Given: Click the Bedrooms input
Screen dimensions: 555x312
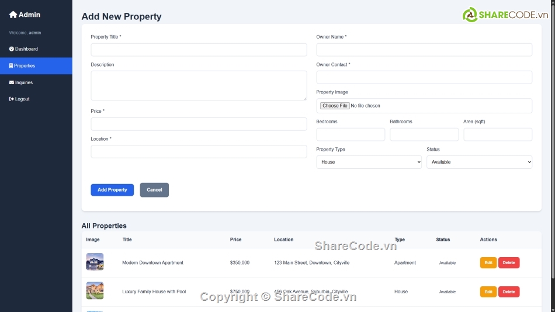Looking at the screenshot, I should click(351, 134).
